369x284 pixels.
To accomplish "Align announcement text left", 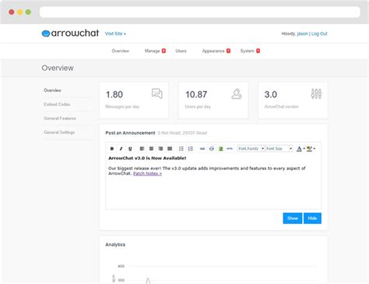I will 142,148.
